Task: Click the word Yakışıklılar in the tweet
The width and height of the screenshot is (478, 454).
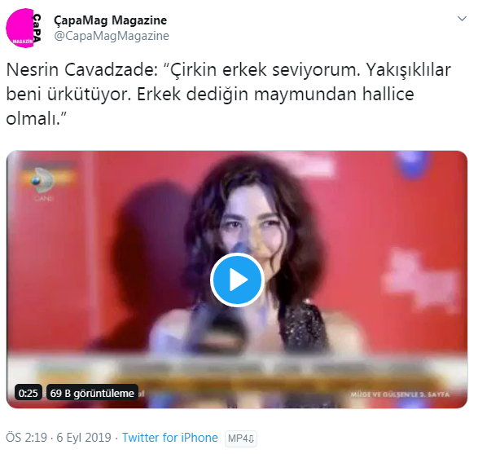Action: [x=408, y=70]
